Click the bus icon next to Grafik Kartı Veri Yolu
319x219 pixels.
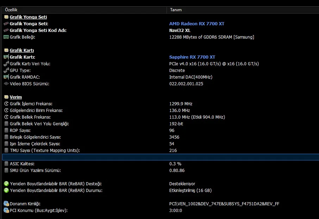(x=6, y=64)
